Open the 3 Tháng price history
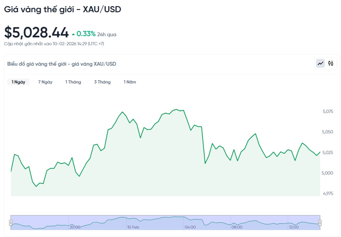The height and width of the screenshot is (237, 341). point(102,82)
